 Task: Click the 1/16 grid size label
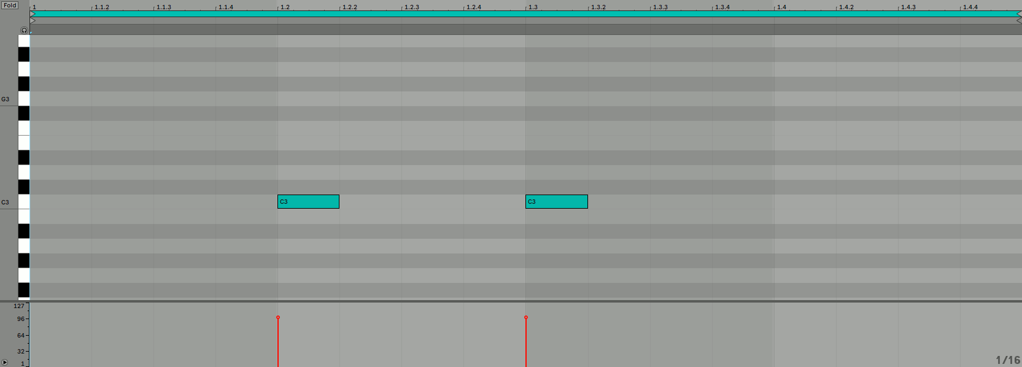tap(1008, 360)
